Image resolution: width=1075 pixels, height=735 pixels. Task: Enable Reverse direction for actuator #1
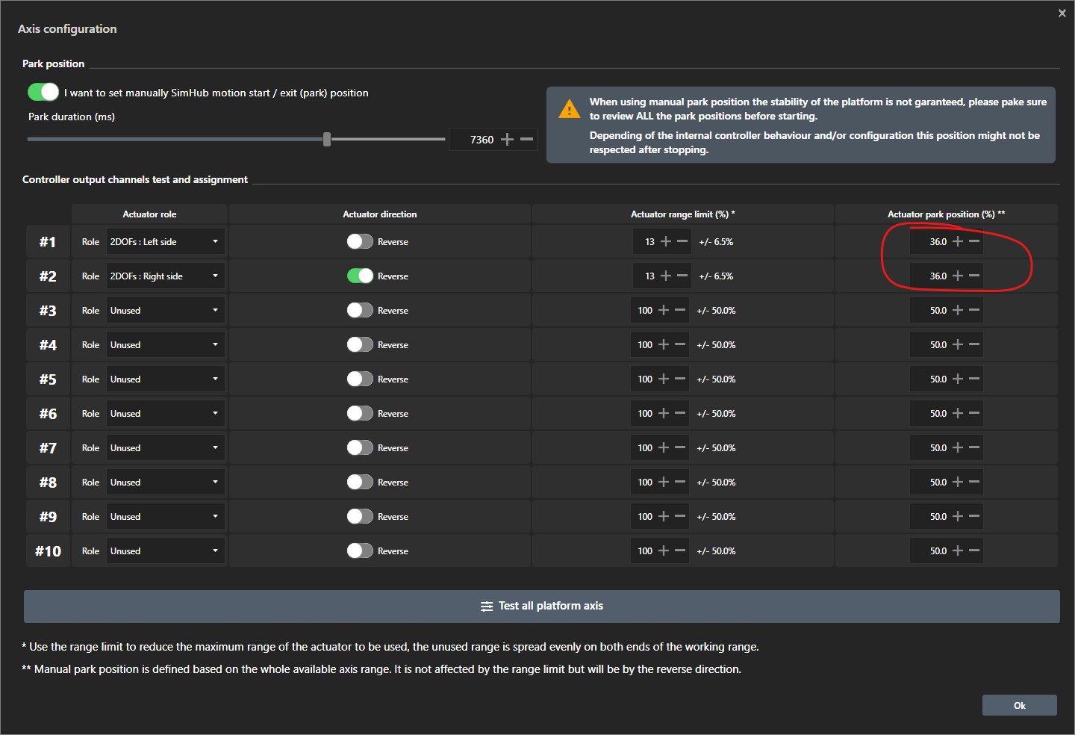(360, 242)
